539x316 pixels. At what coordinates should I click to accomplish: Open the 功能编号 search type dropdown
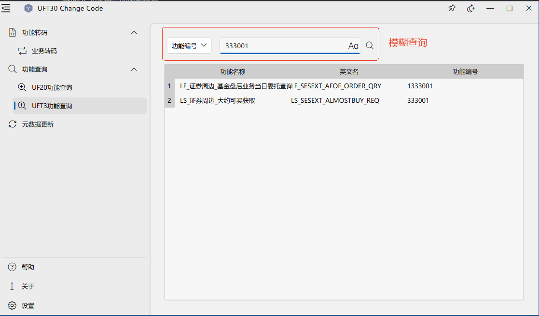(x=189, y=46)
